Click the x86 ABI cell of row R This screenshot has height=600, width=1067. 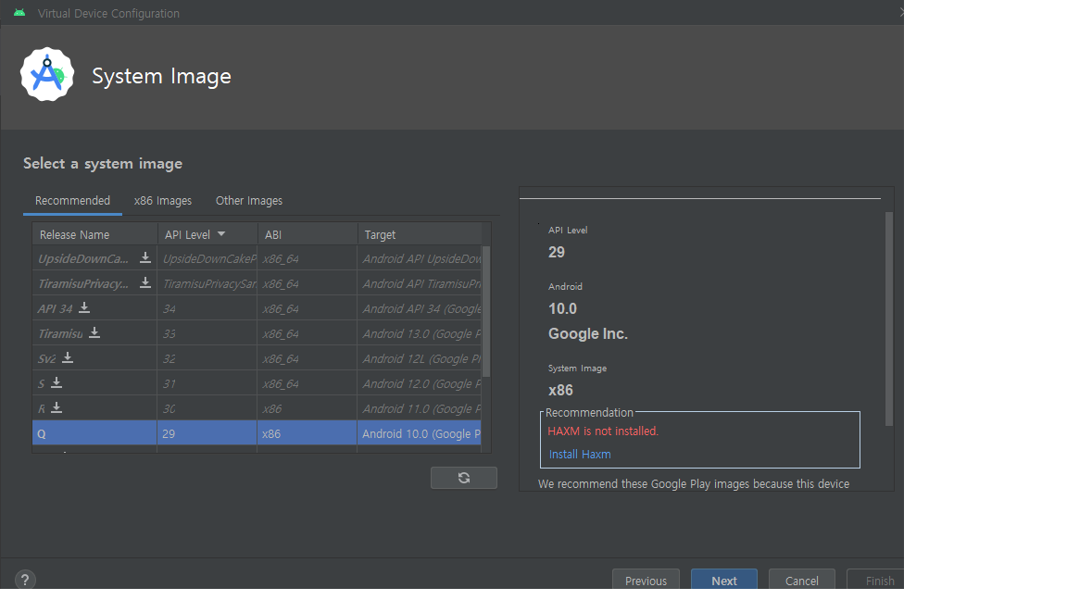coord(308,409)
